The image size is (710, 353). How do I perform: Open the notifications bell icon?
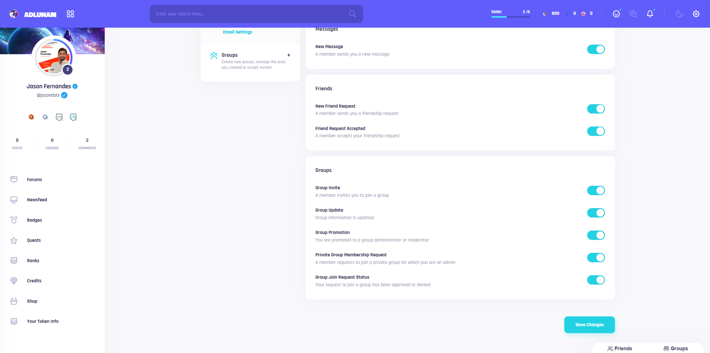coord(650,14)
